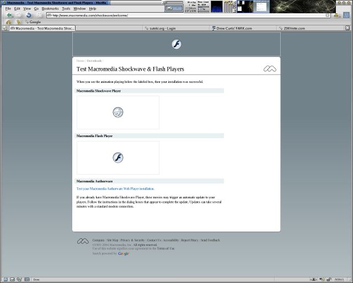Open the new tab icon left of tabs
The height and width of the screenshot is (283, 353).
tap(4, 28)
